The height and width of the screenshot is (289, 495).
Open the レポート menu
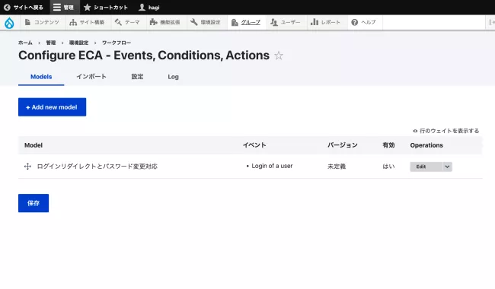click(x=326, y=22)
